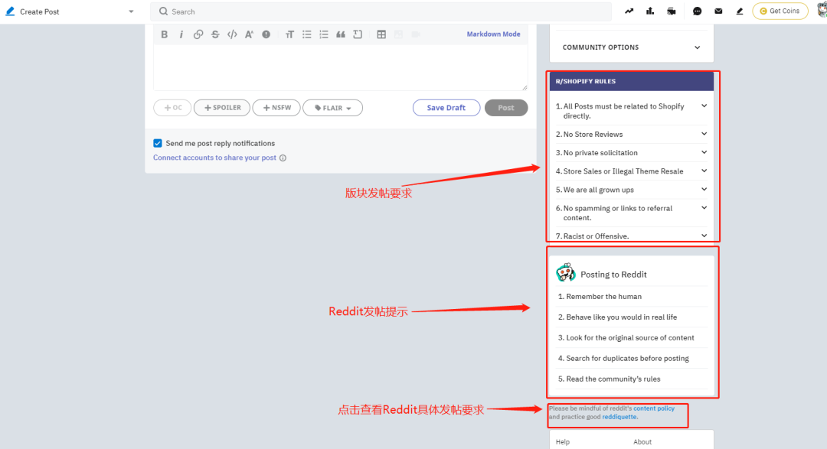Open the content policy link
827x449 pixels.
[653, 408]
